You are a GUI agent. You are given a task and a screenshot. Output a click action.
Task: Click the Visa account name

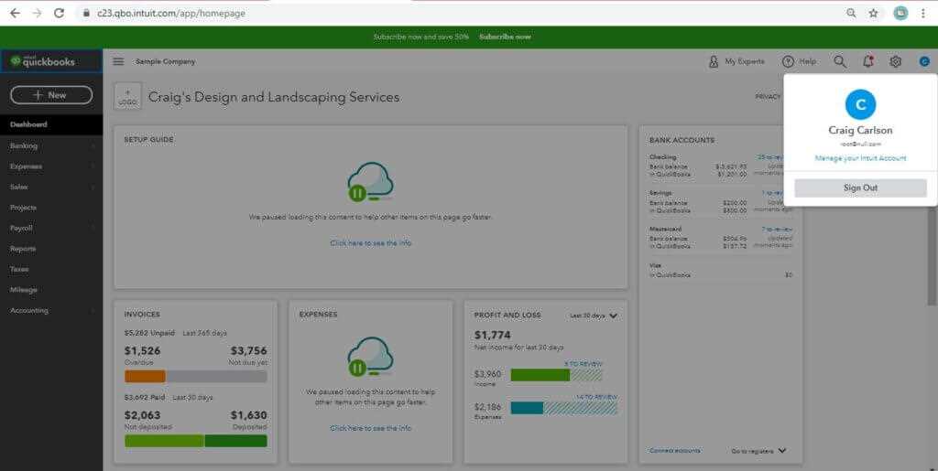coord(655,265)
